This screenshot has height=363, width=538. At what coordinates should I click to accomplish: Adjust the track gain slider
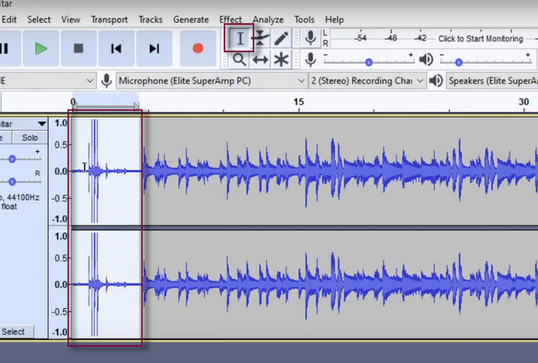[x=12, y=159]
